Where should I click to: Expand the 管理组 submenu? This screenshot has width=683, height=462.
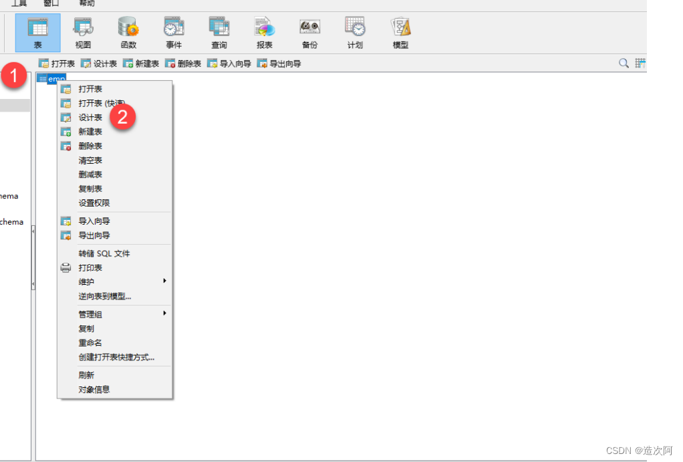115,314
